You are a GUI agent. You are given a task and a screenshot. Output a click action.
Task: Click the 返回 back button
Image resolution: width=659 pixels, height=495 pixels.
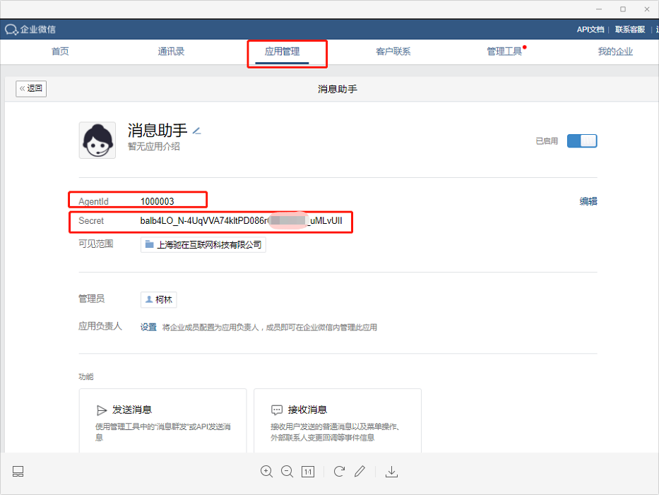31,89
